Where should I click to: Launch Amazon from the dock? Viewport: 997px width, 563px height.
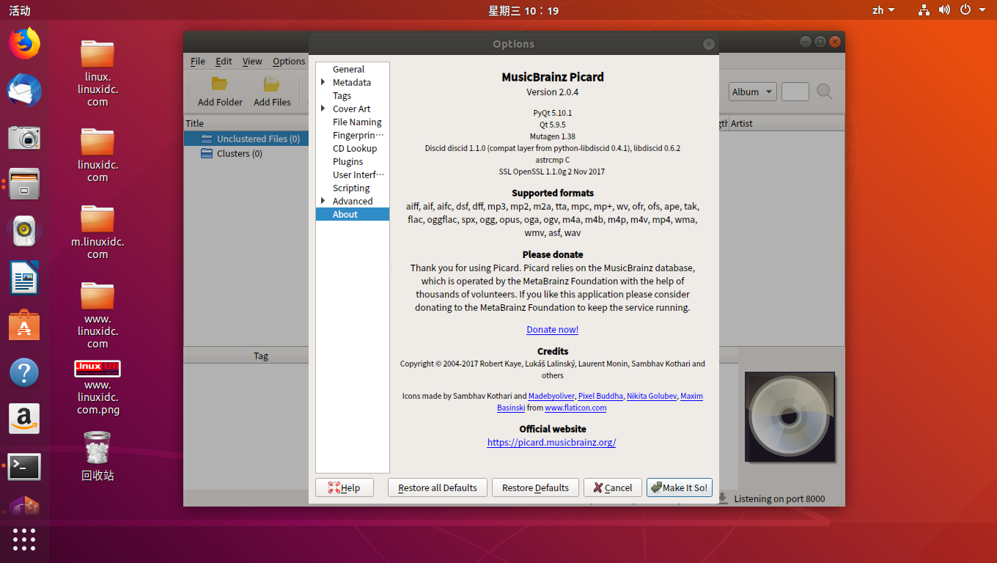24,419
